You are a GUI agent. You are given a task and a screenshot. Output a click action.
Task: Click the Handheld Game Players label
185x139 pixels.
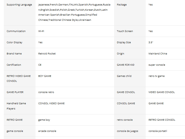coord(16,106)
